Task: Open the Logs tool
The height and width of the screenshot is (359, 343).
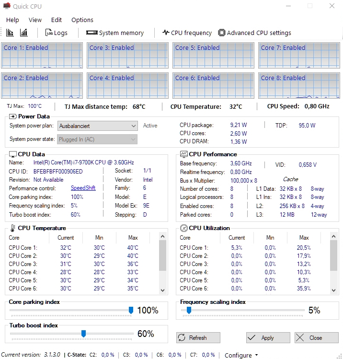Action: [56, 33]
